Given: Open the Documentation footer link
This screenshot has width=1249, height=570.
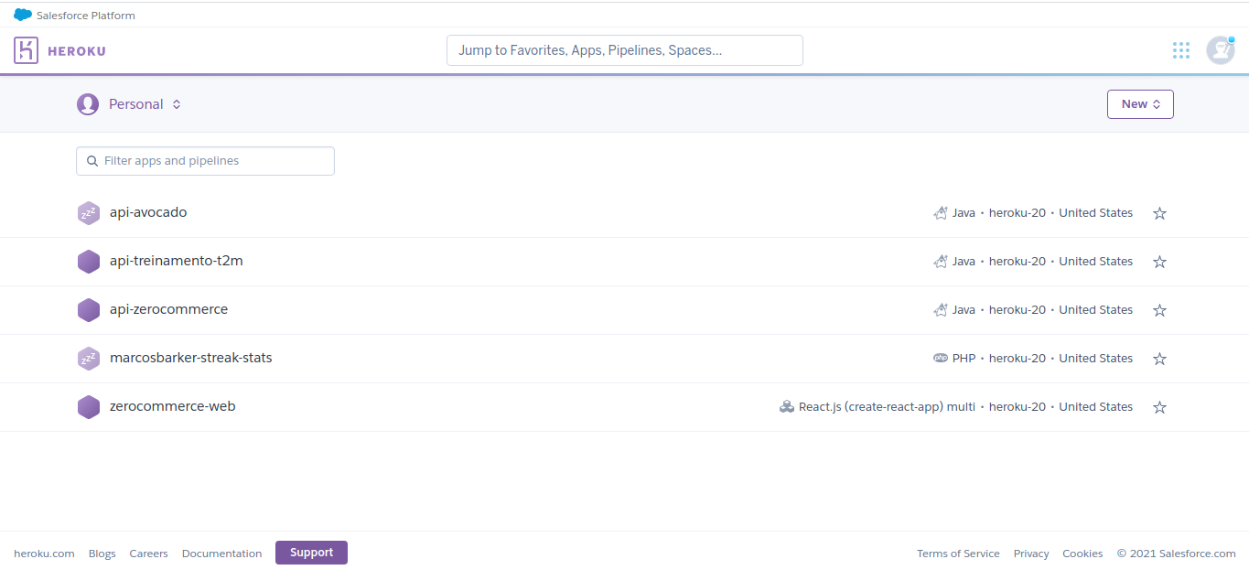Looking at the screenshot, I should [221, 554].
